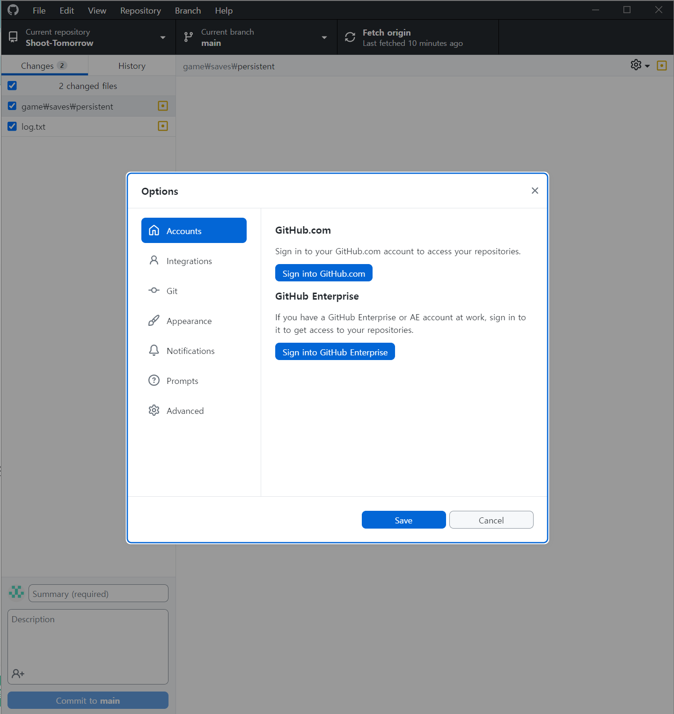
Task: Click the repository device icon
Action: point(13,37)
